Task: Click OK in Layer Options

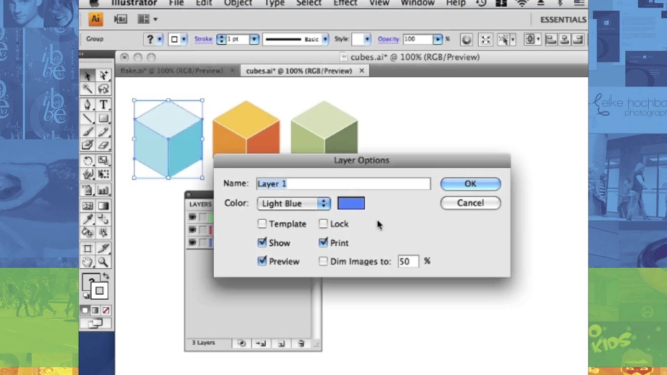Action: (471, 184)
